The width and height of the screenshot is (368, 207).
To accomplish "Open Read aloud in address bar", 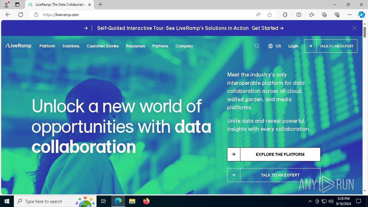I will (x=258, y=15).
